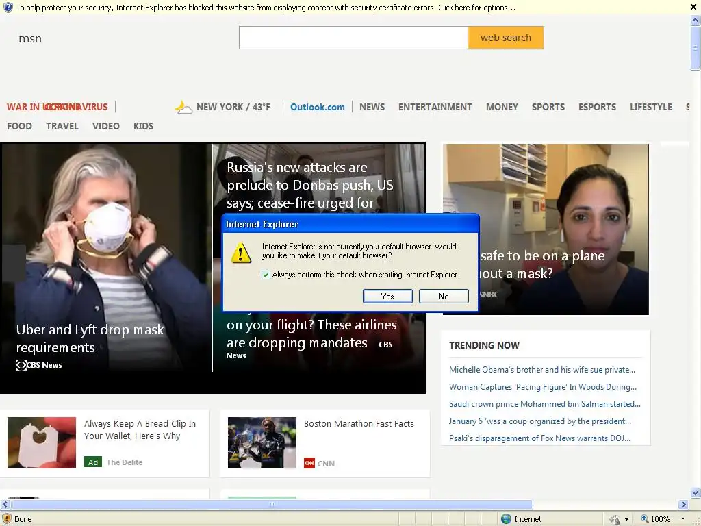Image resolution: width=701 pixels, height=526 pixels.
Task: Open the LIFESTYLE section
Action: [651, 107]
